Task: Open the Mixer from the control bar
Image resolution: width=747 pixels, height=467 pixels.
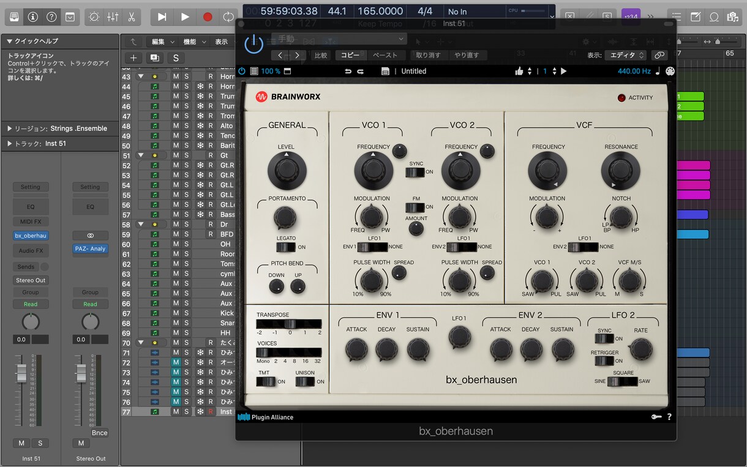Action: (113, 17)
